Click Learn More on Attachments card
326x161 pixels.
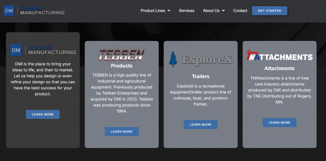point(279,122)
